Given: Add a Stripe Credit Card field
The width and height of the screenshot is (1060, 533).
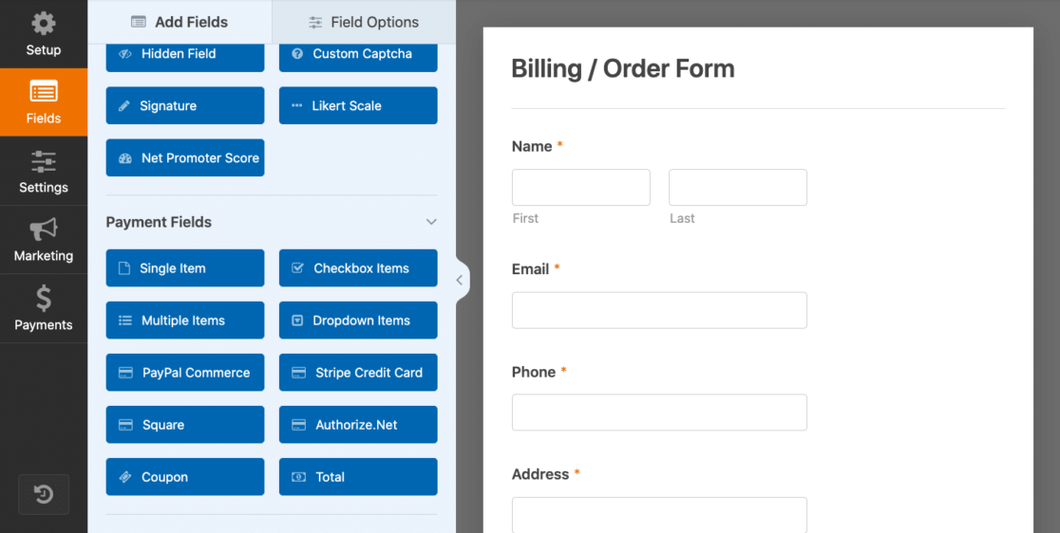Looking at the screenshot, I should [358, 373].
